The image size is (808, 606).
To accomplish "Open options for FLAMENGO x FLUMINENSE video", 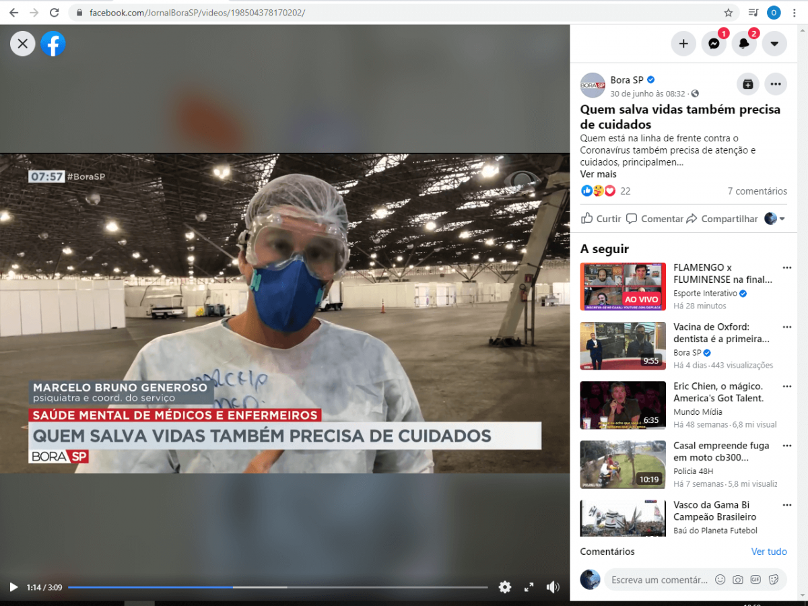I will click(786, 268).
